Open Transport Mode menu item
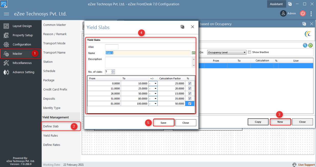 click(54, 43)
